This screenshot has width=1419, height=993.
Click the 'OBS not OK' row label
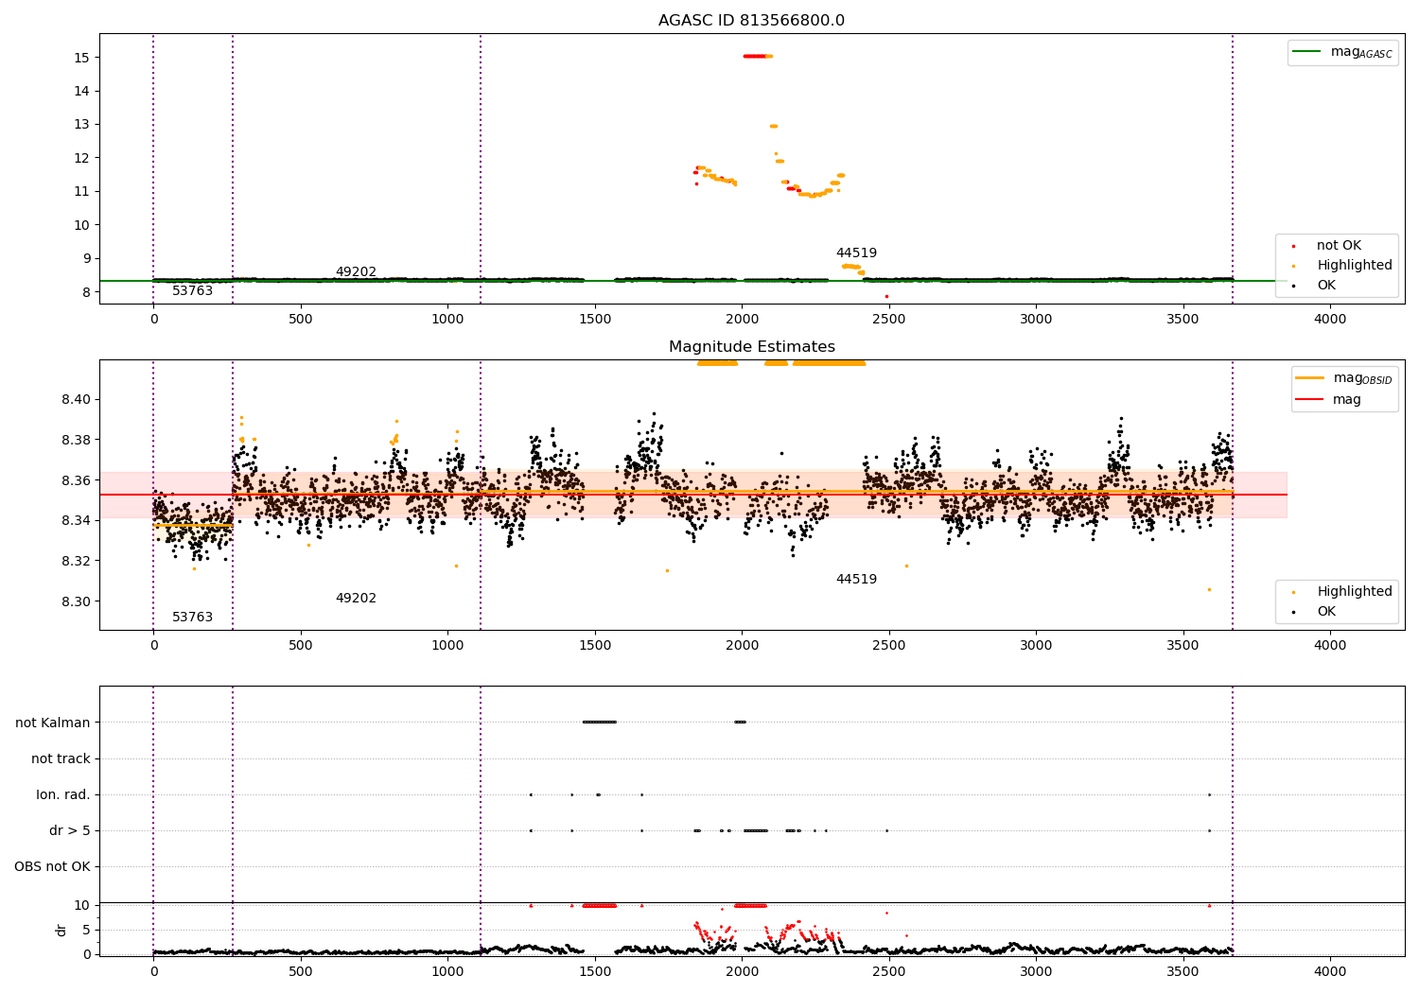(52, 866)
